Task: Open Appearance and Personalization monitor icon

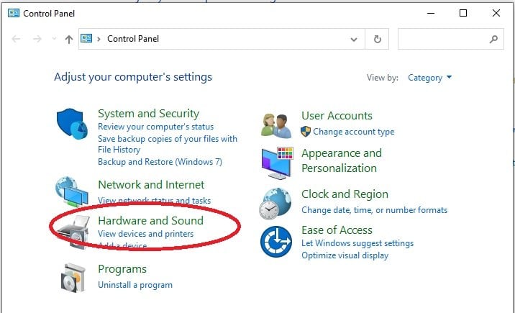Action: tap(277, 162)
